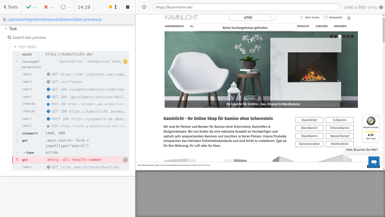The width and height of the screenshot is (385, 217).
Task: Open the selector playground crosshair icon
Action: pos(144,7)
